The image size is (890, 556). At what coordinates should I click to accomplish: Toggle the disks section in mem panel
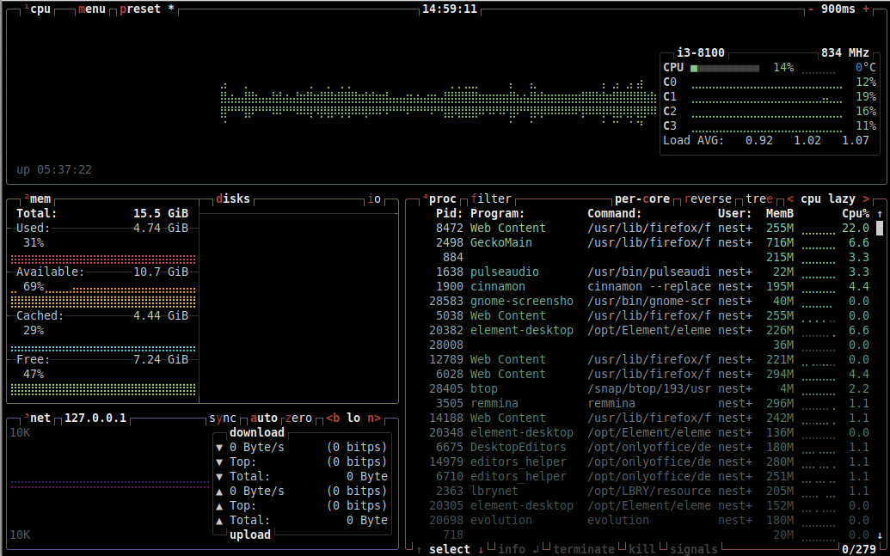(233, 199)
